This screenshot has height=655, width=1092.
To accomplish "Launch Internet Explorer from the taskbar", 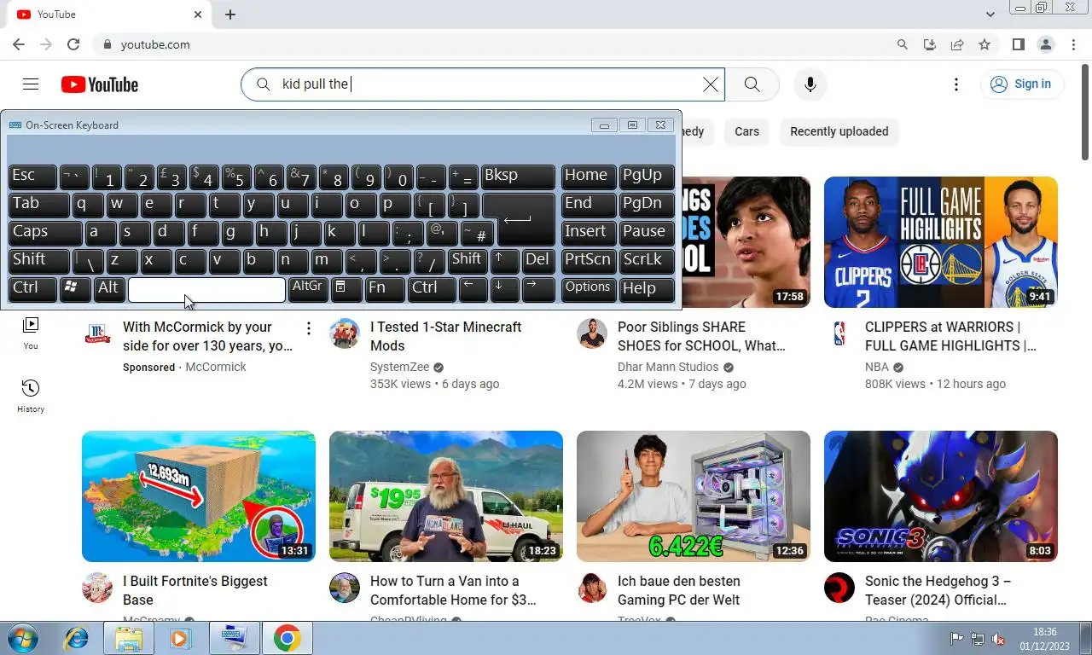I will (x=77, y=638).
